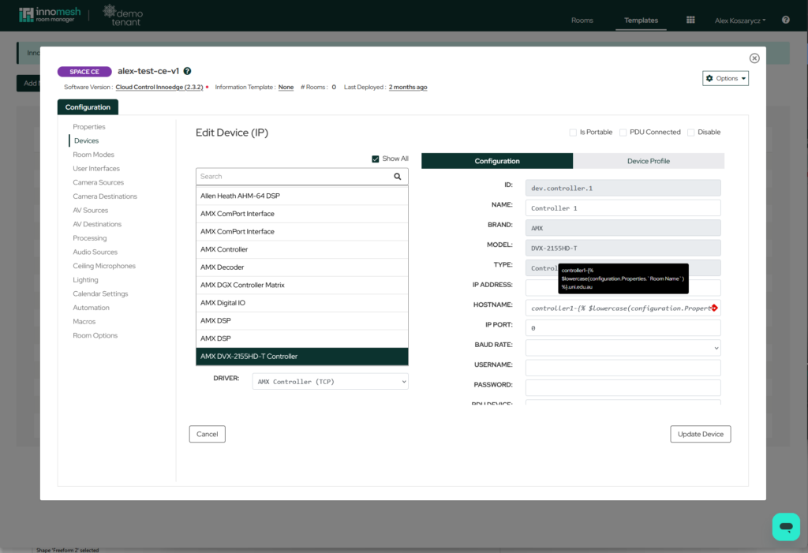
Task: Expand the Driver dropdown
Action: (330, 382)
